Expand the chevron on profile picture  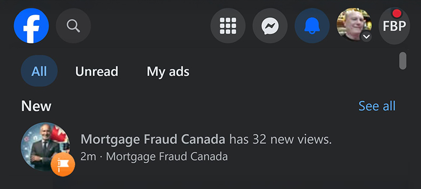pos(366,36)
